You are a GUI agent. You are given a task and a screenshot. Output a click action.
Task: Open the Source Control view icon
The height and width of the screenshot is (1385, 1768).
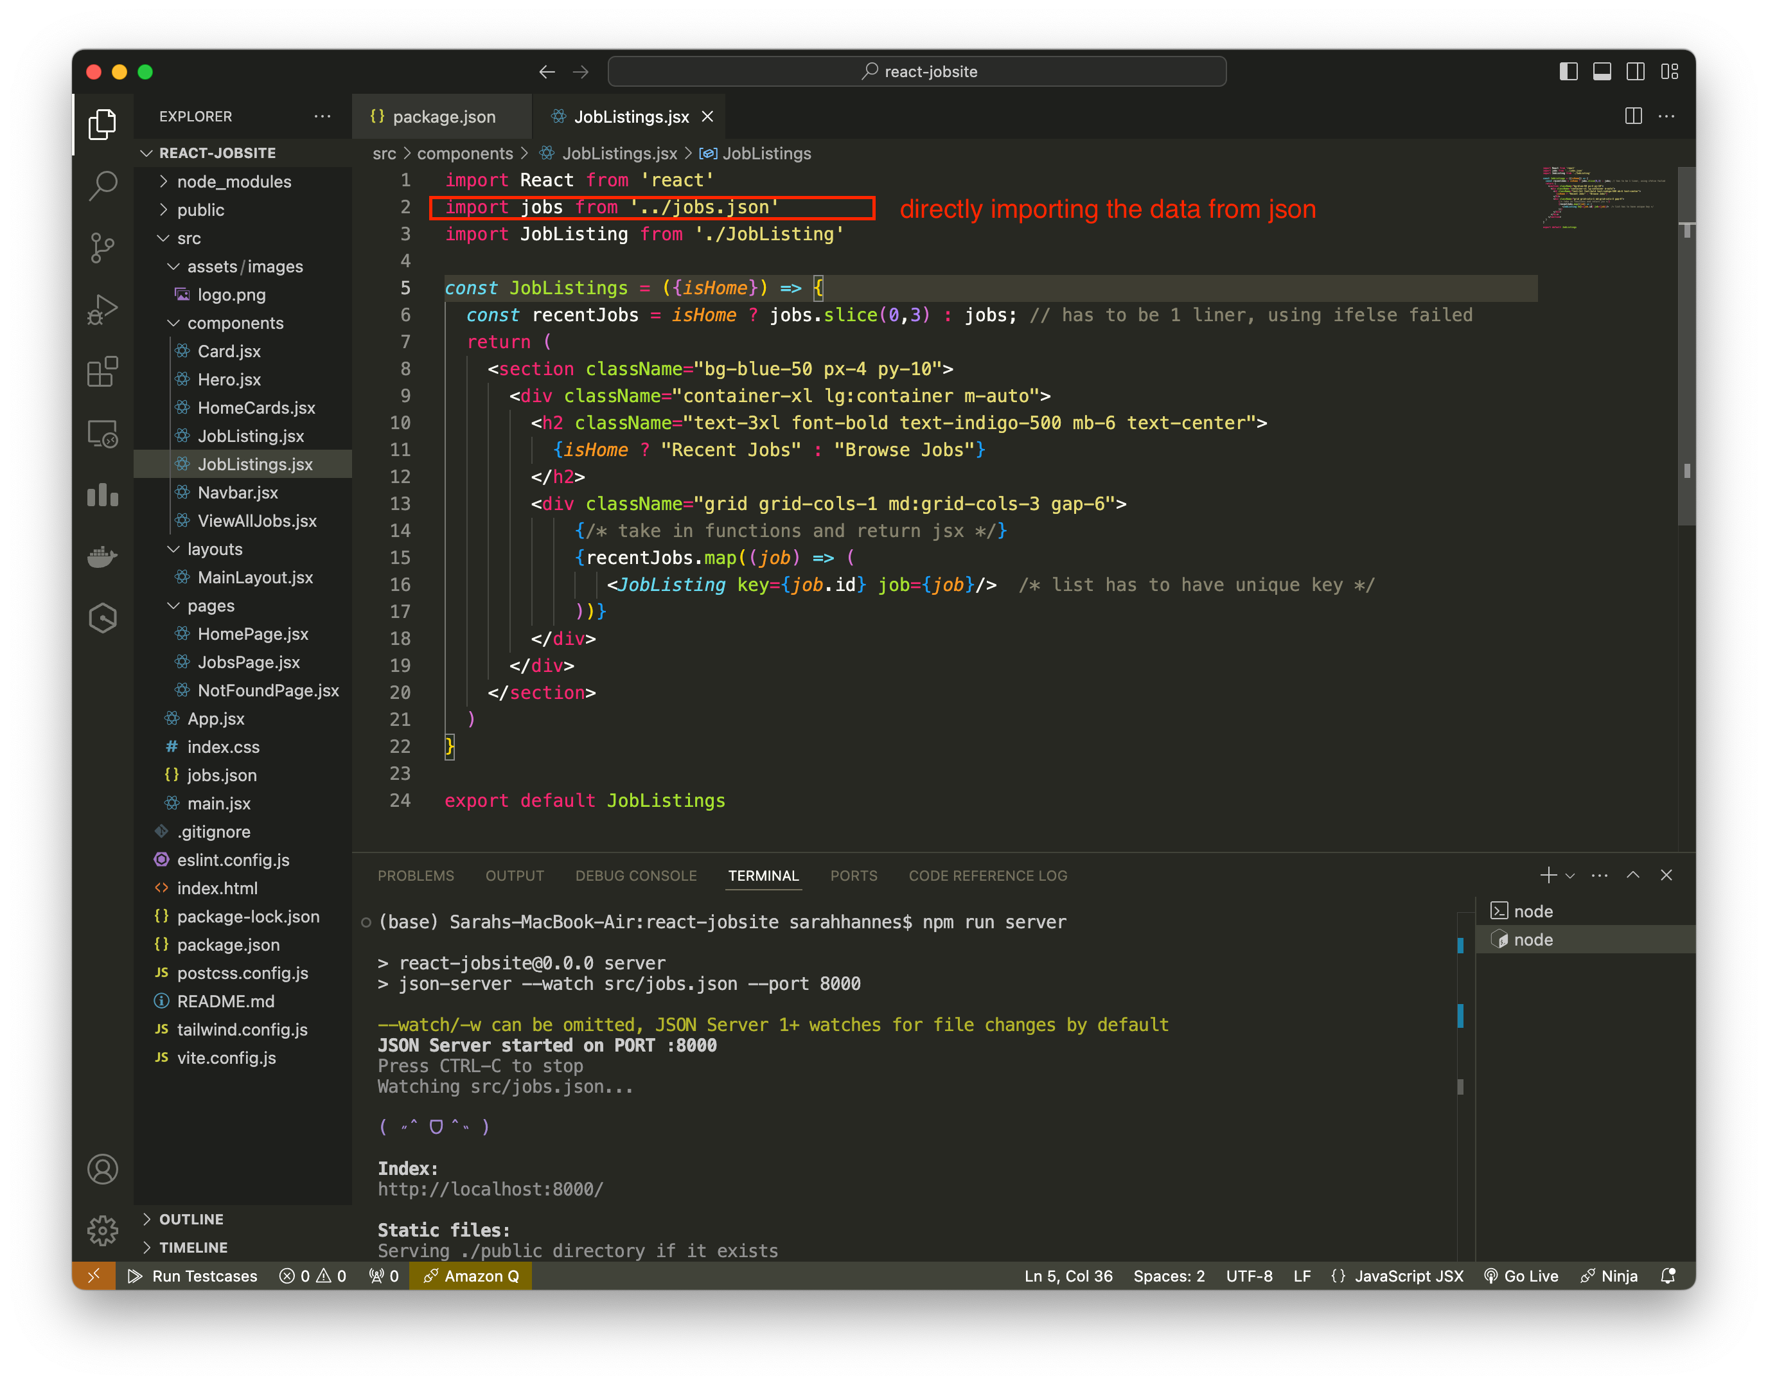tap(102, 247)
